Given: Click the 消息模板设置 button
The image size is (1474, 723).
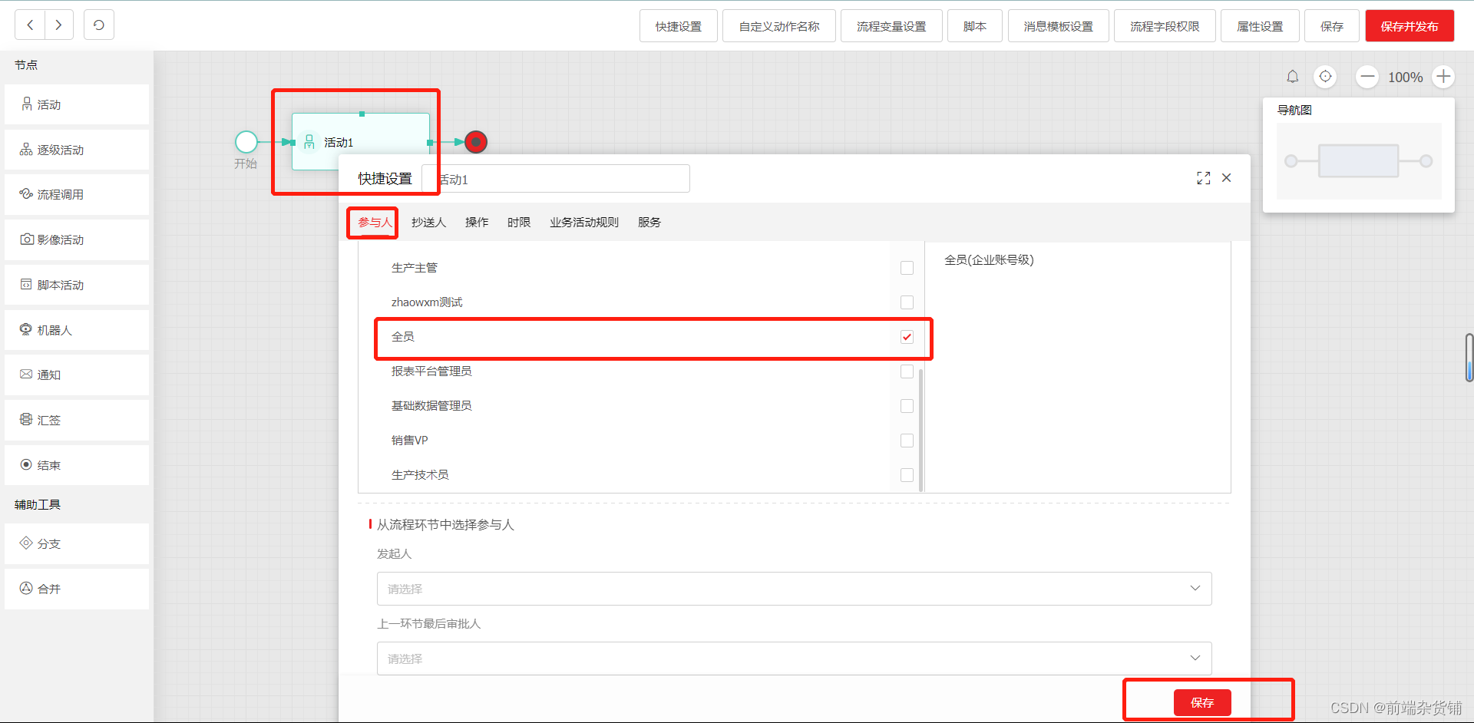Looking at the screenshot, I should 1059,26.
